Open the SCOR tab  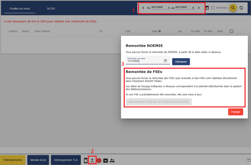[x=51, y=9]
